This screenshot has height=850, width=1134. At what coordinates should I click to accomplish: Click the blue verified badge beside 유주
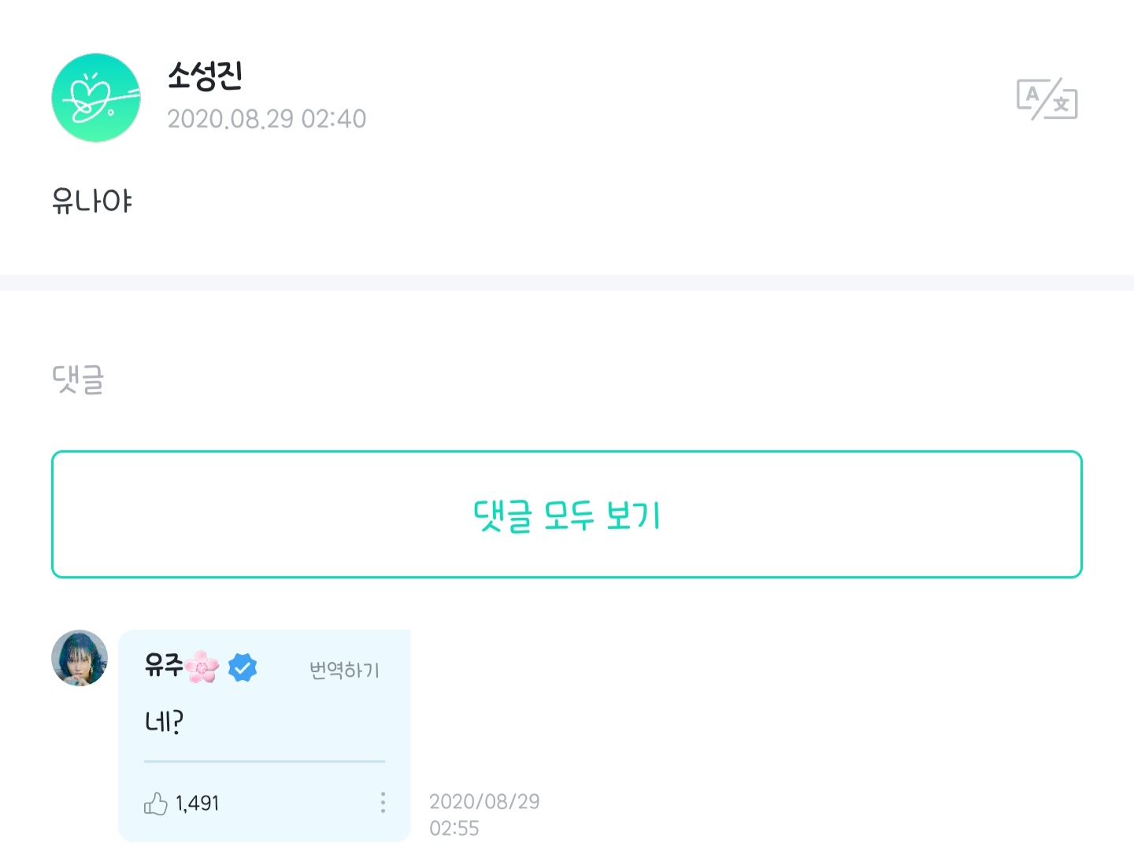243,667
